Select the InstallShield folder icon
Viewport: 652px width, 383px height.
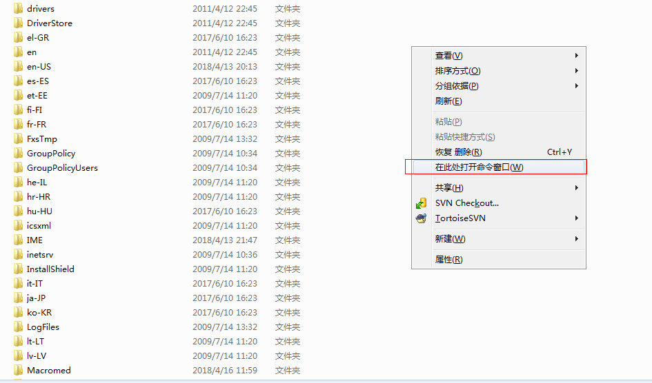click(x=18, y=269)
